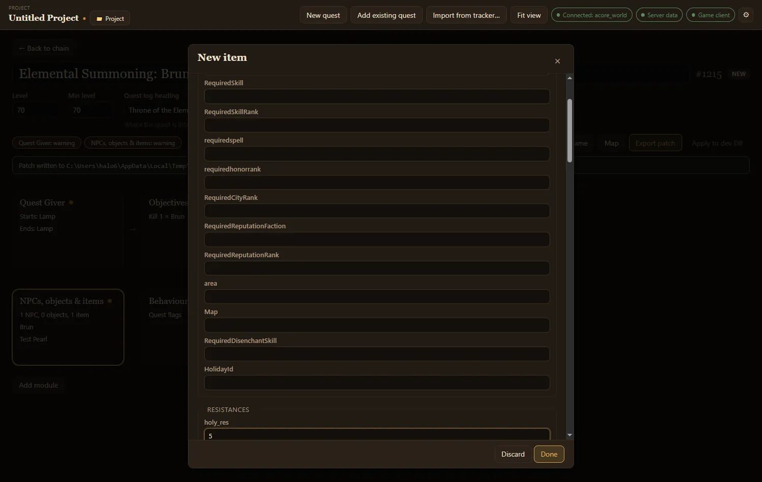Screen dimensions: 762x482
Task: Click the holy_res field
Action: pyautogui.click(x=377, y=435)
